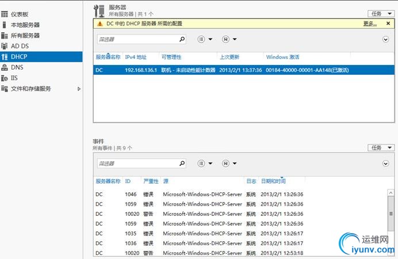
Task: Click events list scrollbar up arrow
Action: click(x=391, y=193)
